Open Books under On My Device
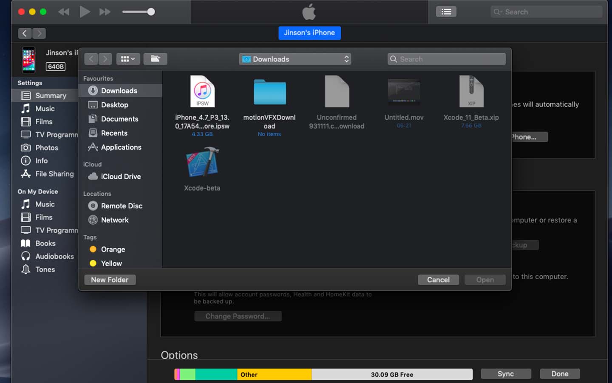Viewport: 612px width, 383px height. [45, 243]
